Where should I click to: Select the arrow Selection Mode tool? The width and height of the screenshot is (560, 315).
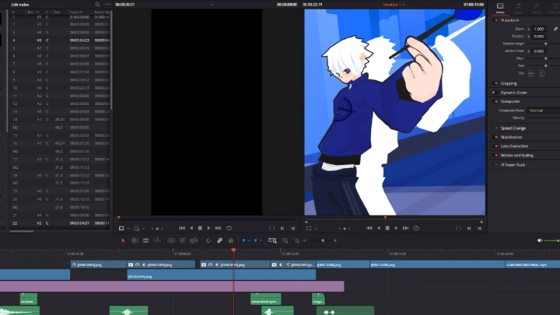click(123, 240)
